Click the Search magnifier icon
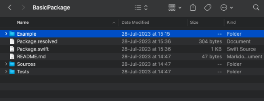This screenshot has width=264, height=101. point(256,7)
